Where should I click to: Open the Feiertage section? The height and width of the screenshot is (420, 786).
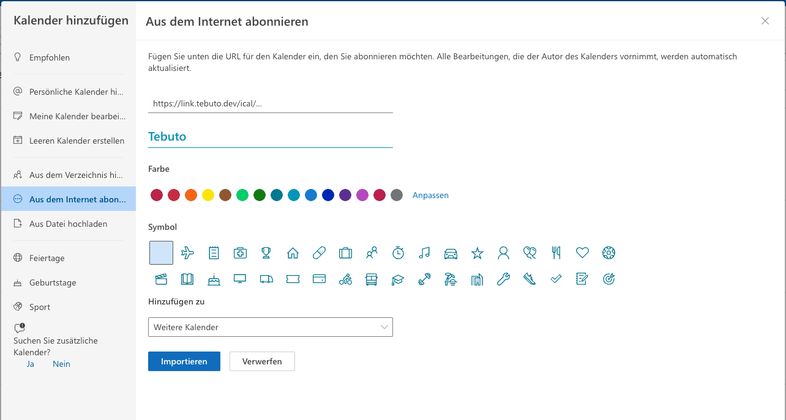click(x=47, y=258)
